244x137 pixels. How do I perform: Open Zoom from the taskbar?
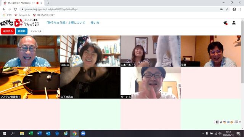(83, 134)
